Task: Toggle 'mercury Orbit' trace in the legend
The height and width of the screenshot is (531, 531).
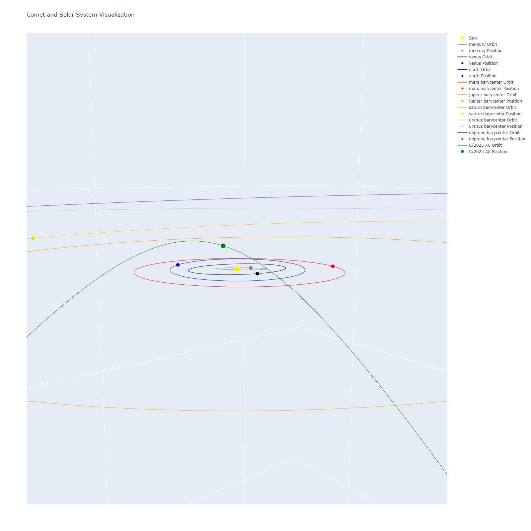Action: point(483,44)
